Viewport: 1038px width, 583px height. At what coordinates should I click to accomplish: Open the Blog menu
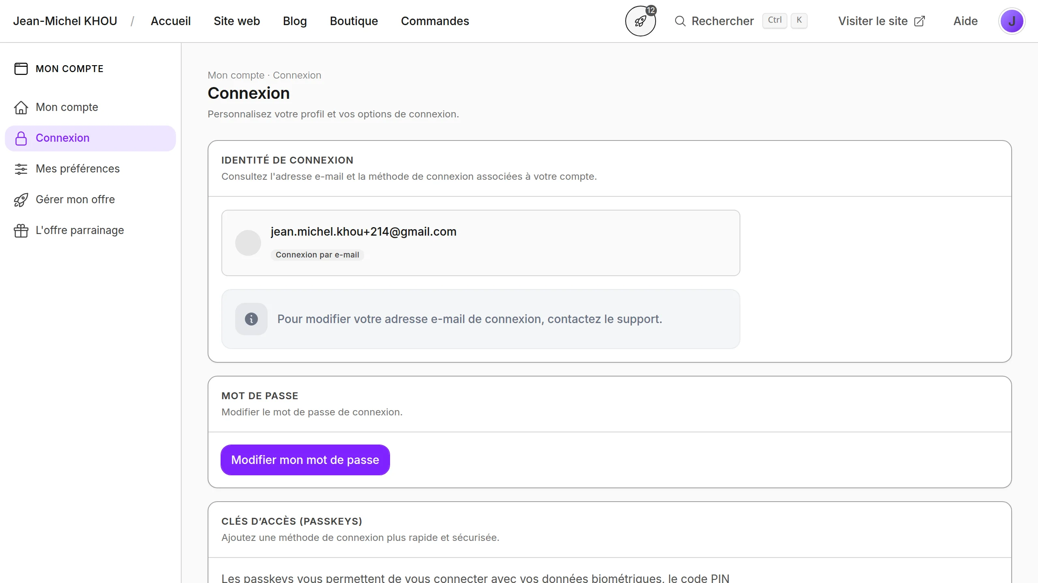[x=294, y=21]
